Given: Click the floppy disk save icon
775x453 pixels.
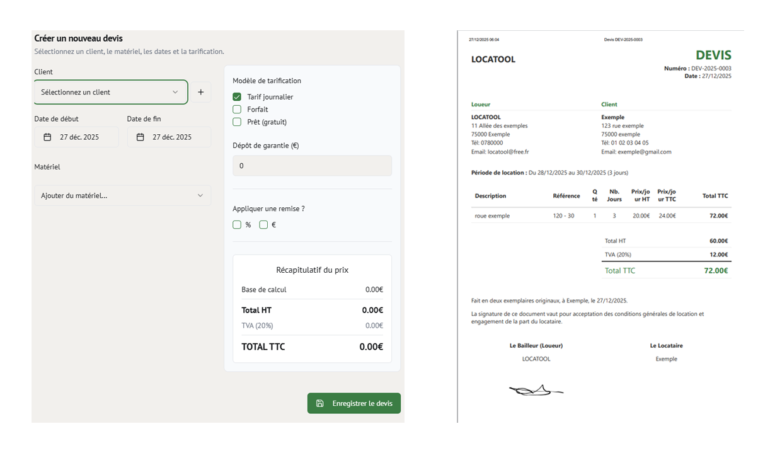Looking at the screenshot, I should 319,403.
